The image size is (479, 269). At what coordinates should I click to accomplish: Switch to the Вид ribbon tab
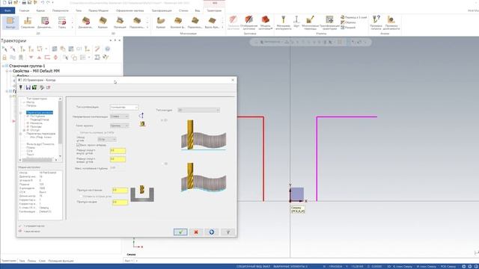pyautogui.click(x=198, y=10)
